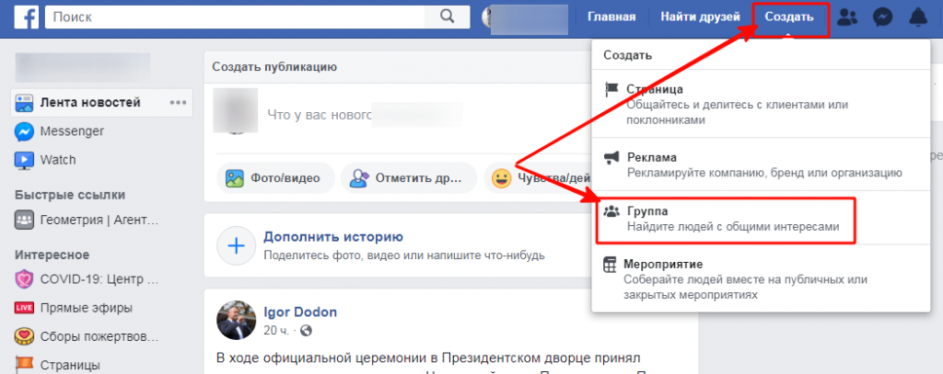Open Прямые эфиры in left sidebar

pyautogui.click(x=86, y=308)
